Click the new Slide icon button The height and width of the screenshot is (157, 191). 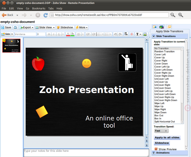pos(6,34)
